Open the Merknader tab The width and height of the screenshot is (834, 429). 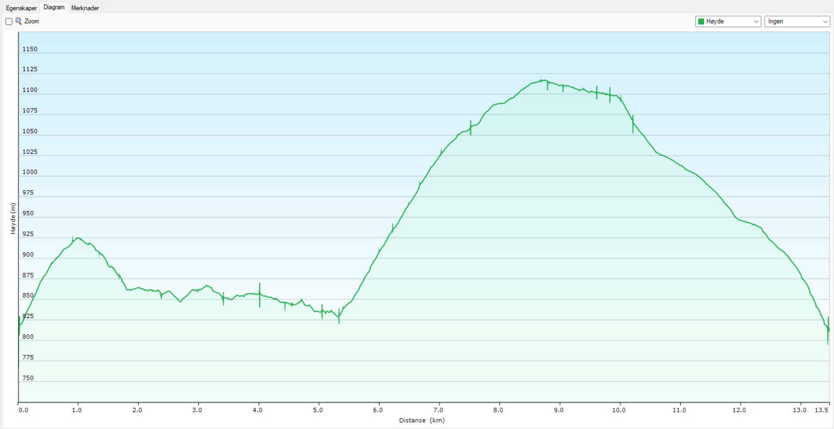coord(85,8)
